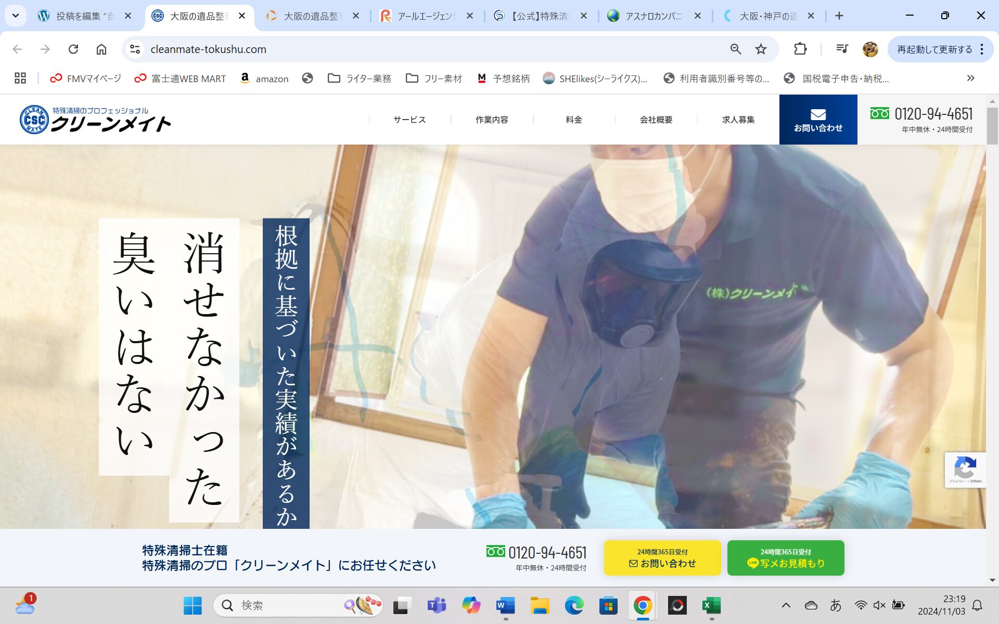Open the Chrome extensions puzzle icon

coord(800,49)
